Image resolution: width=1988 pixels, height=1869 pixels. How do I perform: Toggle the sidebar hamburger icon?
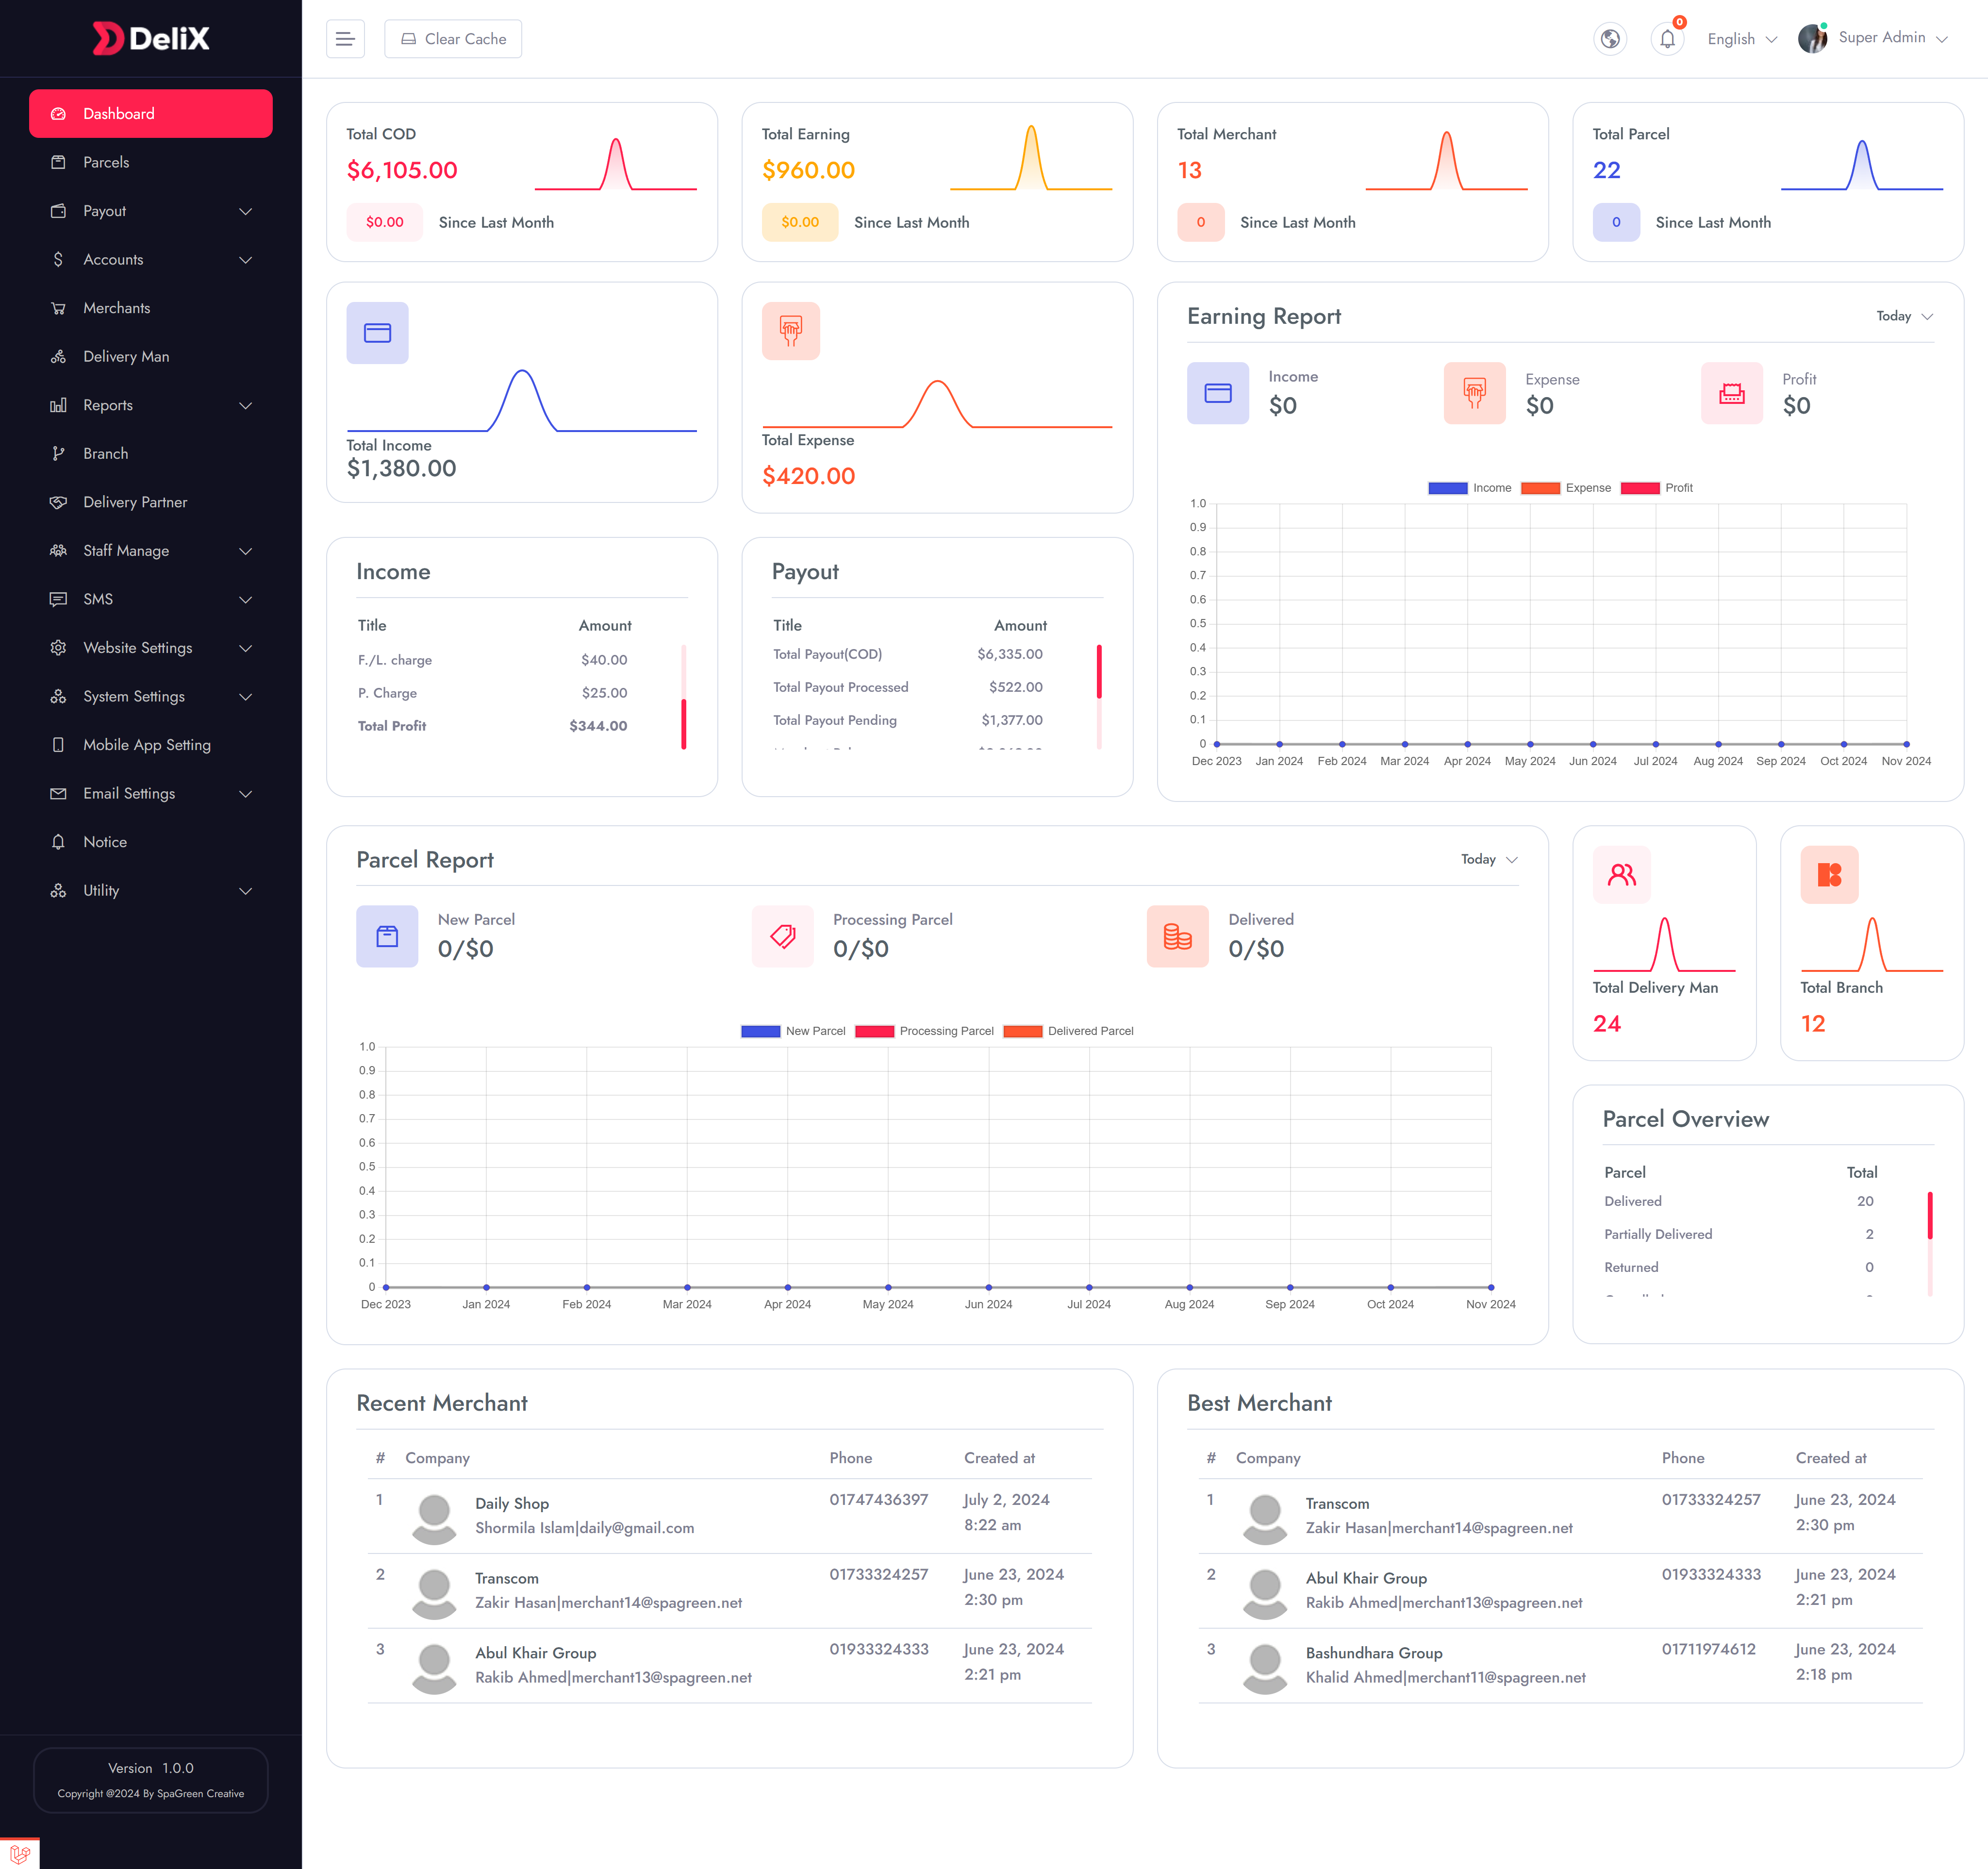point(345,38)
